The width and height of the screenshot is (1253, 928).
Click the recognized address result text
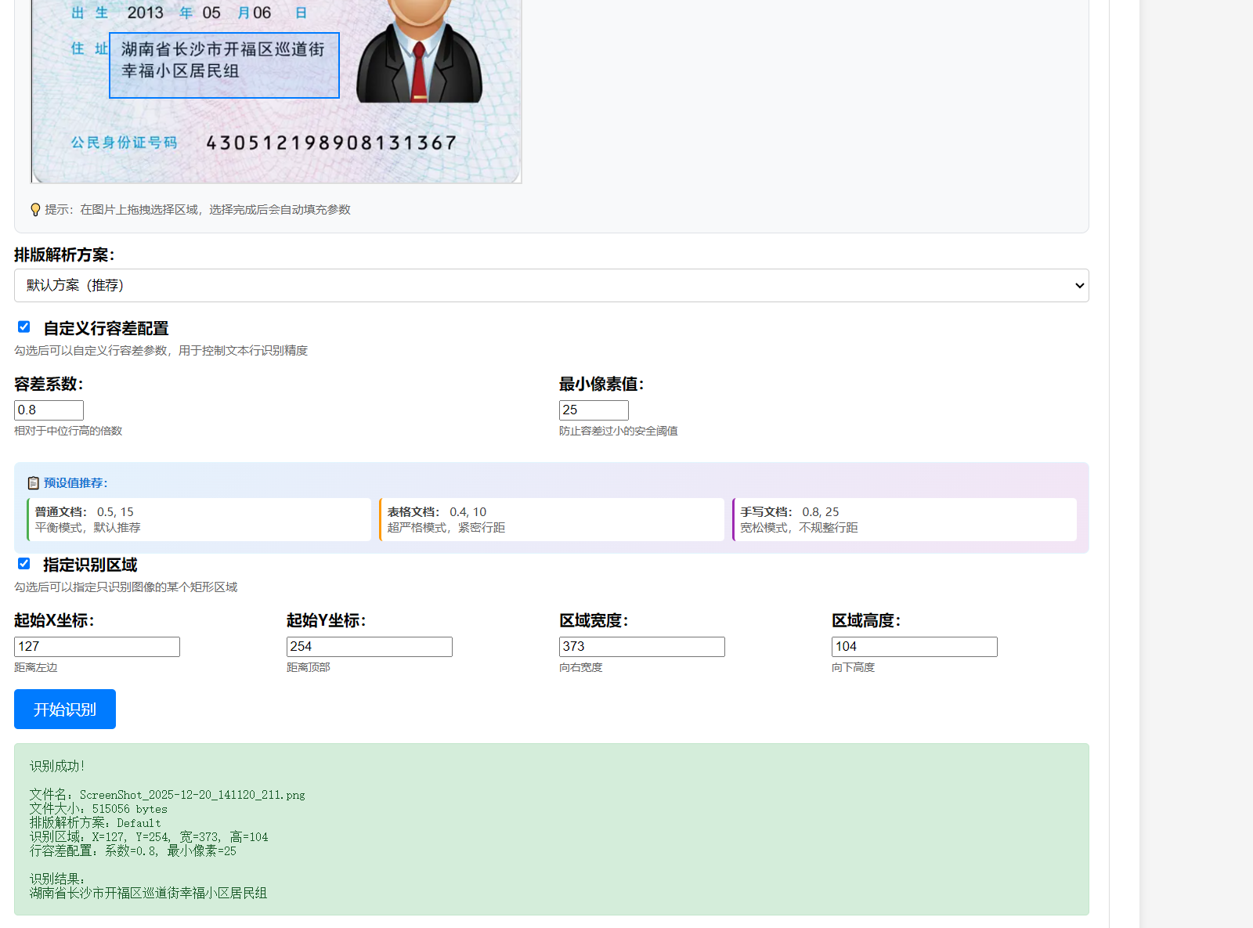pyautogui.click(x=149, y=894)
